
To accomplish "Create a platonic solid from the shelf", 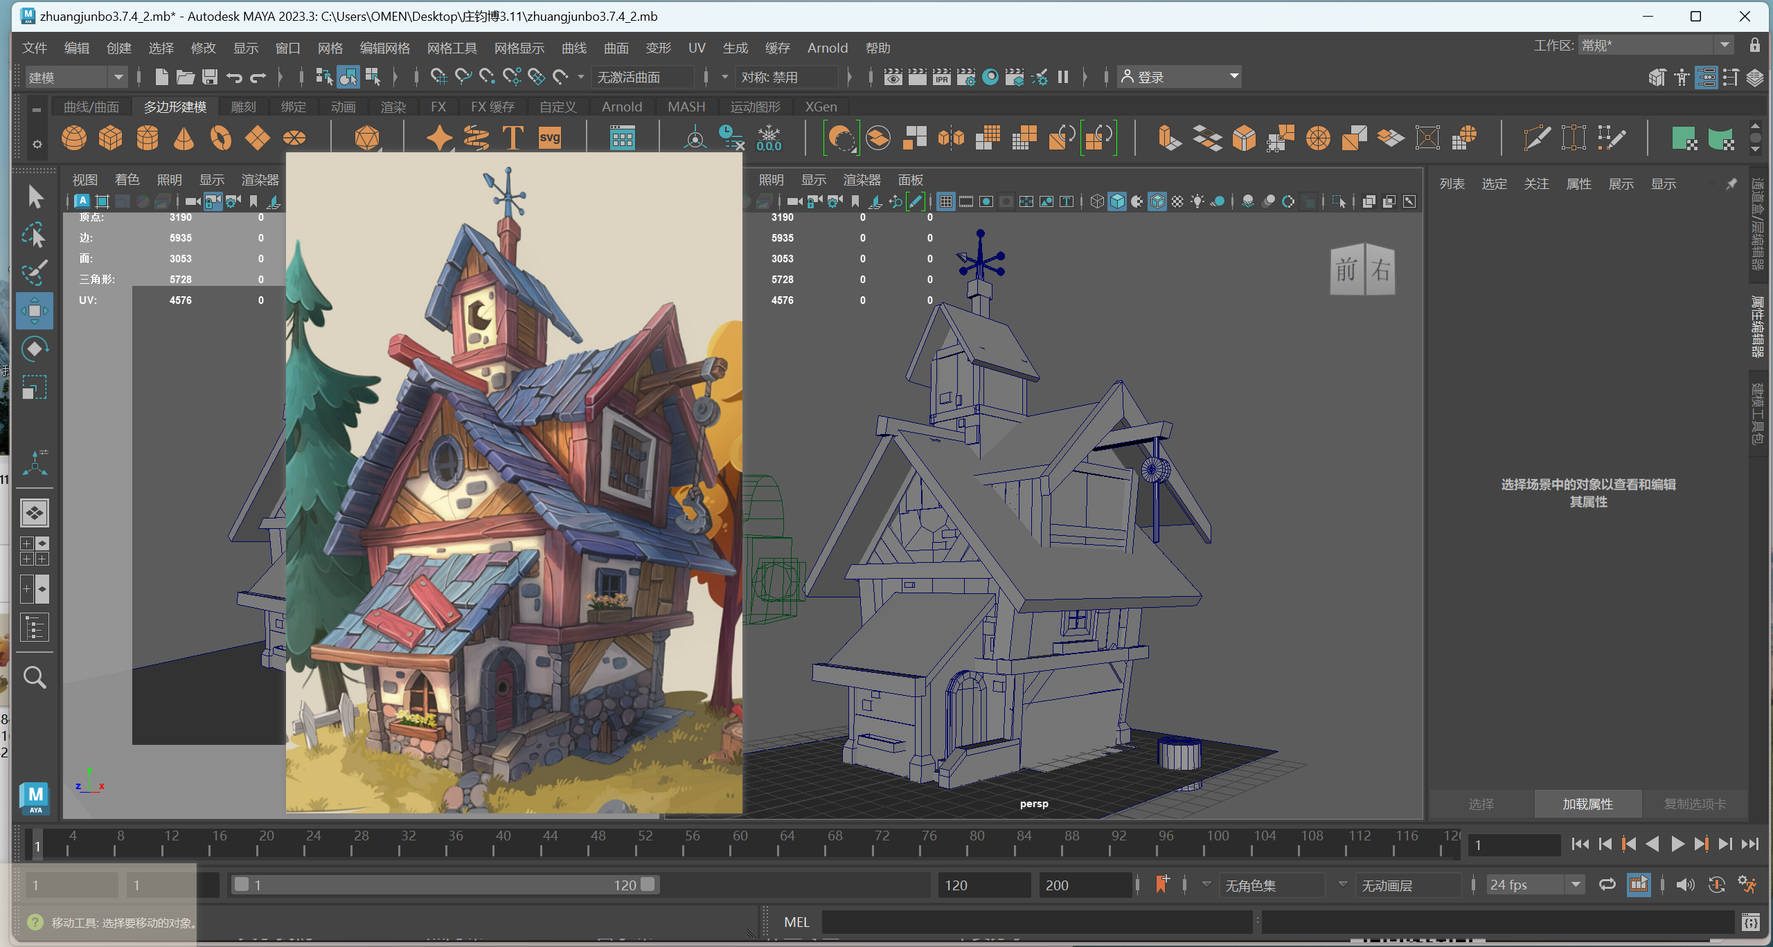I will point(367,138).
